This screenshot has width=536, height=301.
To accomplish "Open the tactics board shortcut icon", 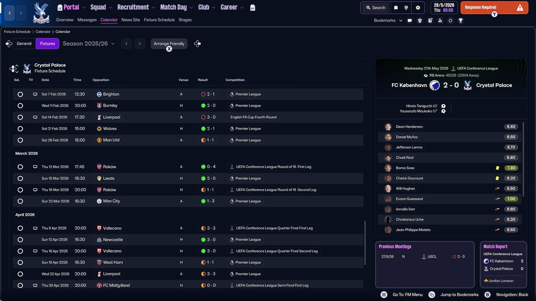I will (430, 20).
